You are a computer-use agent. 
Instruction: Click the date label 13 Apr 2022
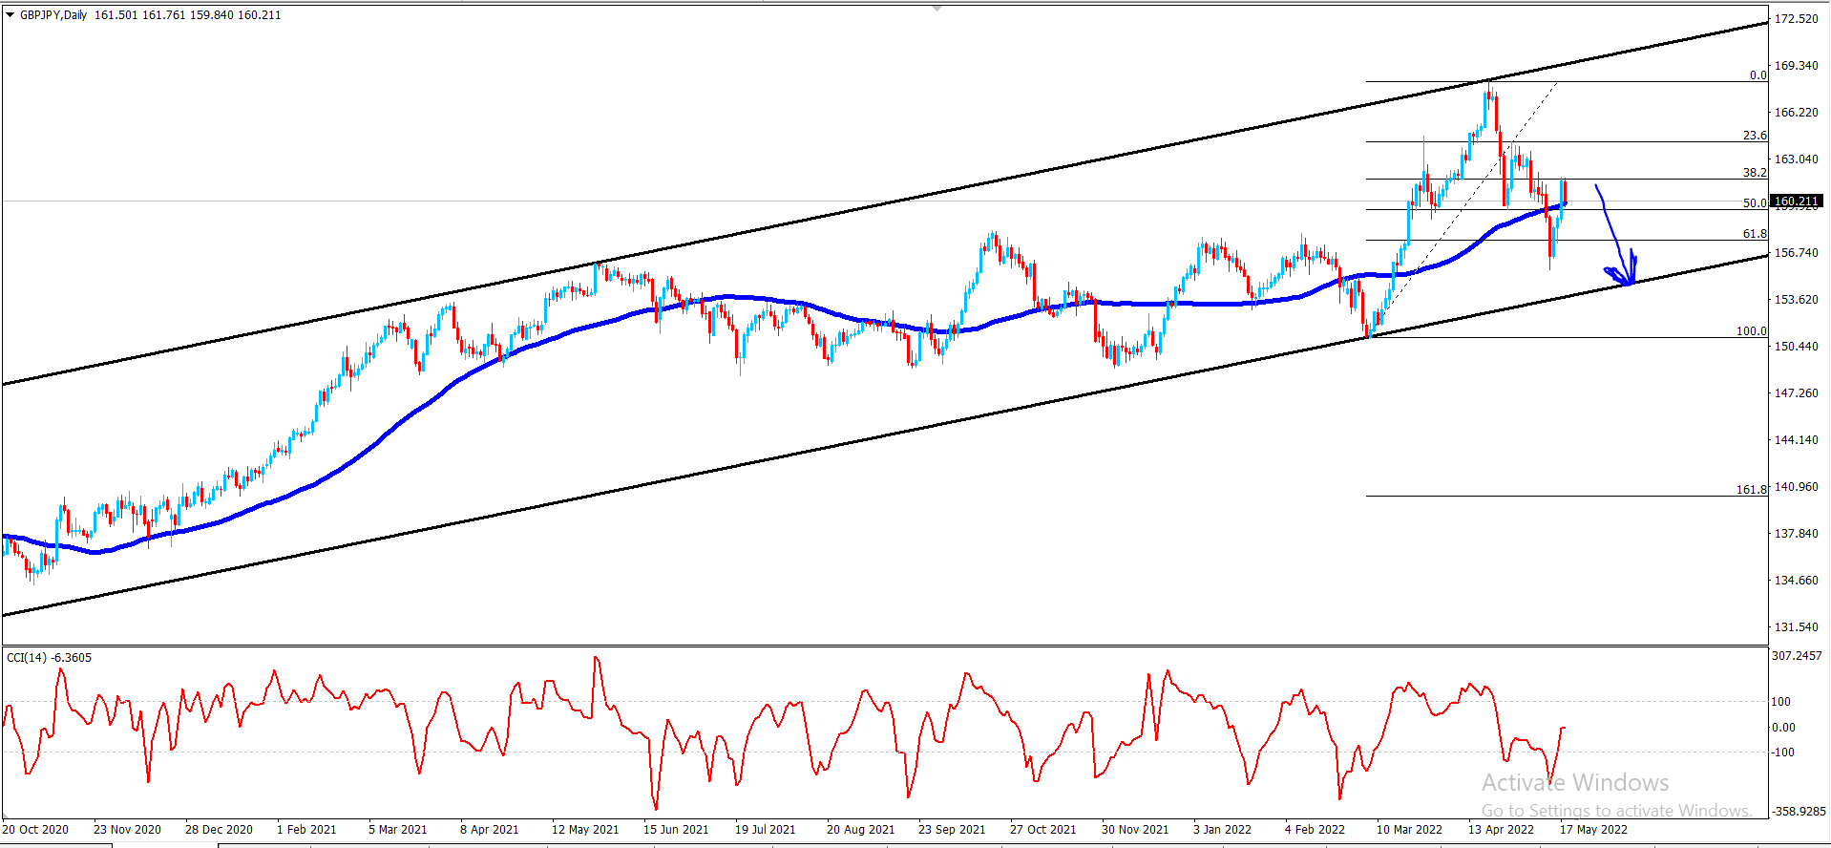[1501, 830]
